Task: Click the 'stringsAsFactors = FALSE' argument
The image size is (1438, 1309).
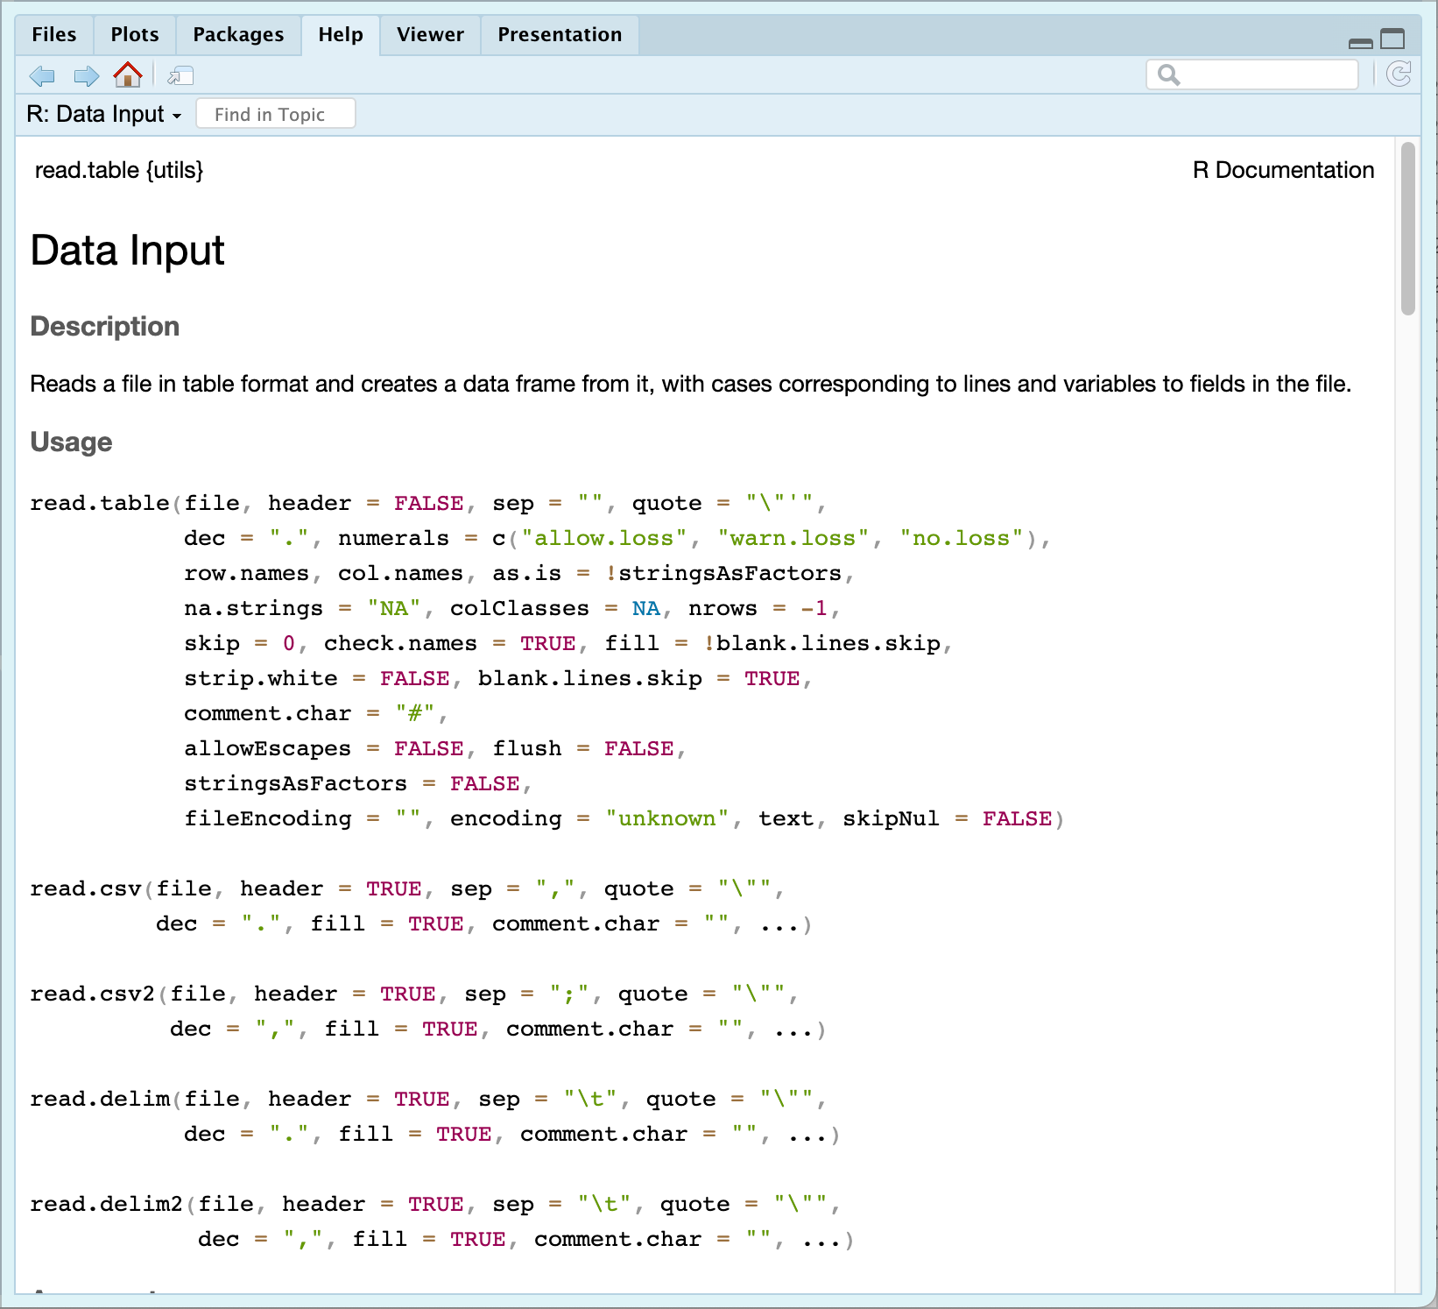Action: click(352, 783)
